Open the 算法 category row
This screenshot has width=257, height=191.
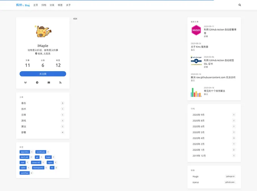pos(43,126)
